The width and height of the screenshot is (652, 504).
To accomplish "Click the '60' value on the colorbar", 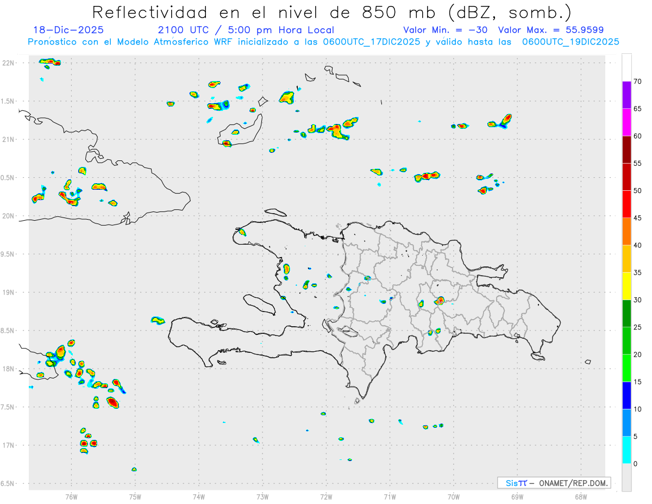I will click(x=637, y=136).
